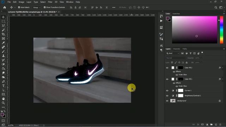The height and width of the screenshot is (127, 226).
Task: Select the Magic Wand tool
Action: tap(3, 30)
